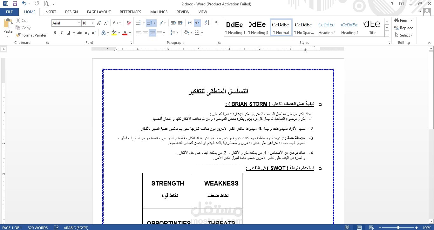Image resolution: width=434 pixels, height=230 pixels.
Task: Apply the yellow text highlight color
Action: coord(114,33)
